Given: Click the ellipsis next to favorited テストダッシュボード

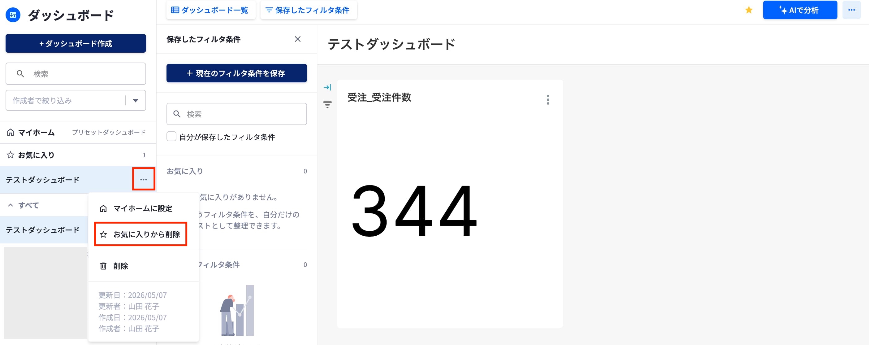Looking at the screenshot, I should (x=143, y=179).
